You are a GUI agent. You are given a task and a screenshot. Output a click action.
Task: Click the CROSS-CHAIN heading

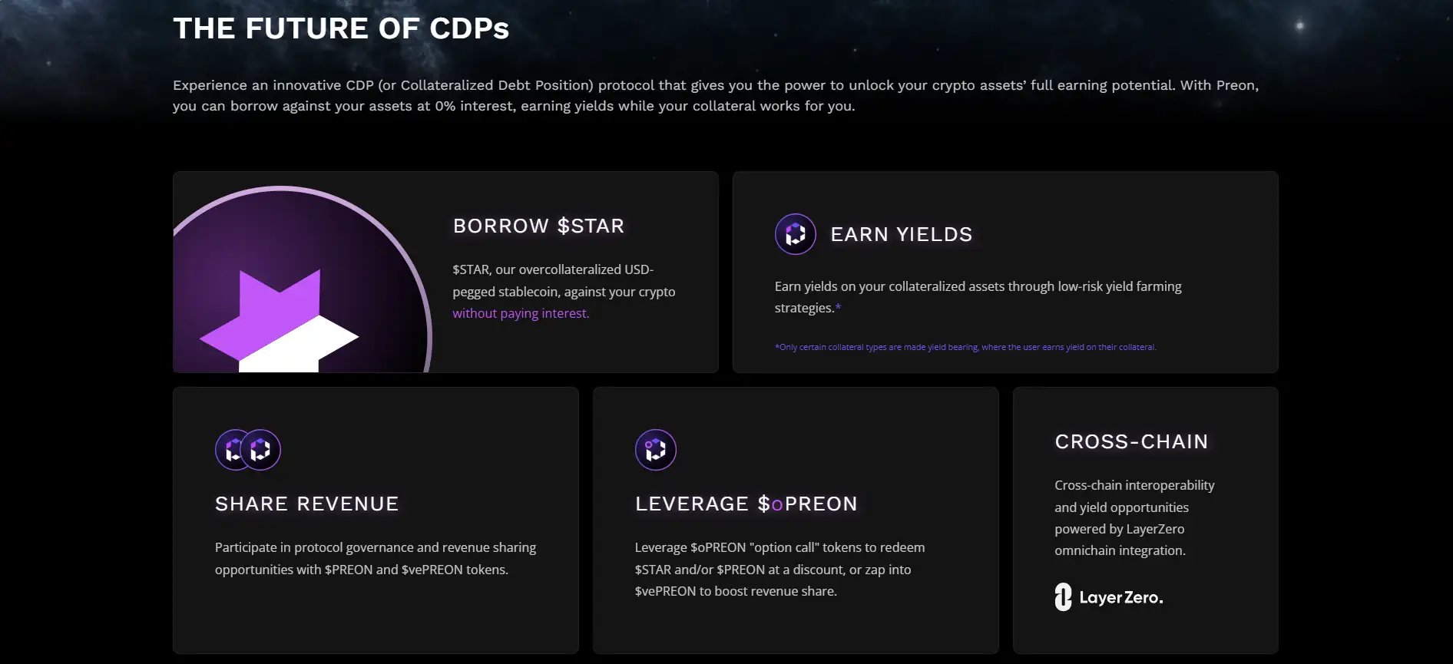click(x=1131, y=441)
